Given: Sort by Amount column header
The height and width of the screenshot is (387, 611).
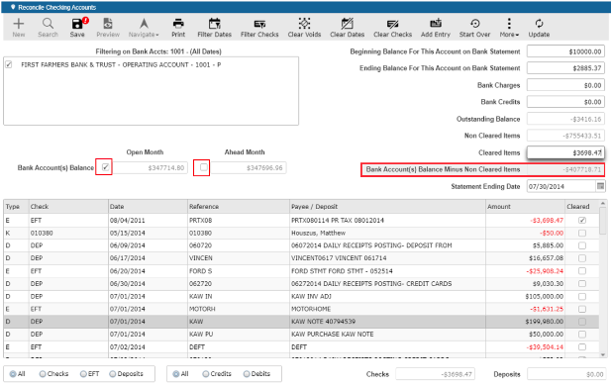Looking at the screenshot, I should [x=525, y=206].
